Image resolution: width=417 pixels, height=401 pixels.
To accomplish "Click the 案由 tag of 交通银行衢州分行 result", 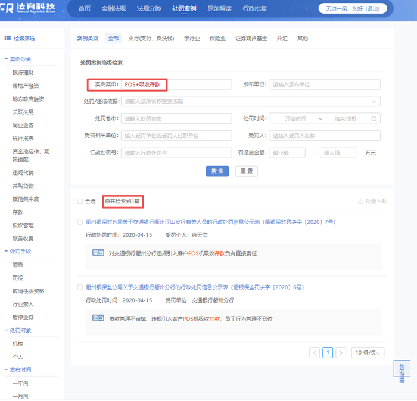I will click(x=98, y=318).
